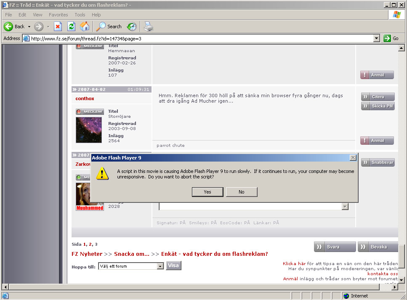The width and height of the screenshot is (407, 300).
Task: Open the File menu
Action: [8, 15]
